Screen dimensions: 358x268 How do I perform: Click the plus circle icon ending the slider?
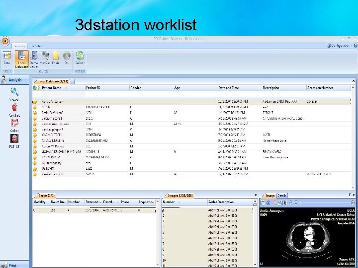tap(353, 202)
